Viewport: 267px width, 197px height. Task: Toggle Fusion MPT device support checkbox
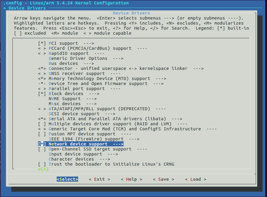[x=42, y=134]
